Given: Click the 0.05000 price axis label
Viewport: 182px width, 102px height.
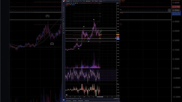Looking at the screenshot, I should (x=176, y=69).
